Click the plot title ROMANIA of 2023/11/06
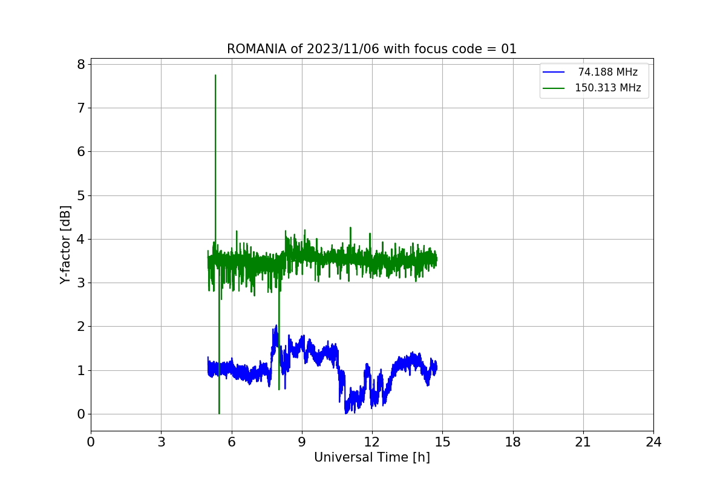726x484 pixels. click(371, 49)
